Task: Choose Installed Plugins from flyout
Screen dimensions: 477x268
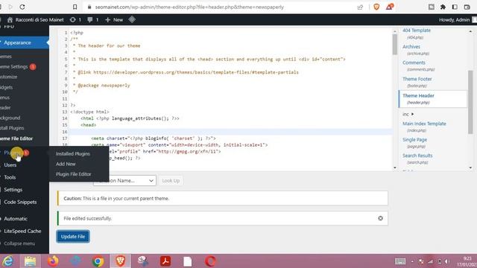Action: point(73,154)
